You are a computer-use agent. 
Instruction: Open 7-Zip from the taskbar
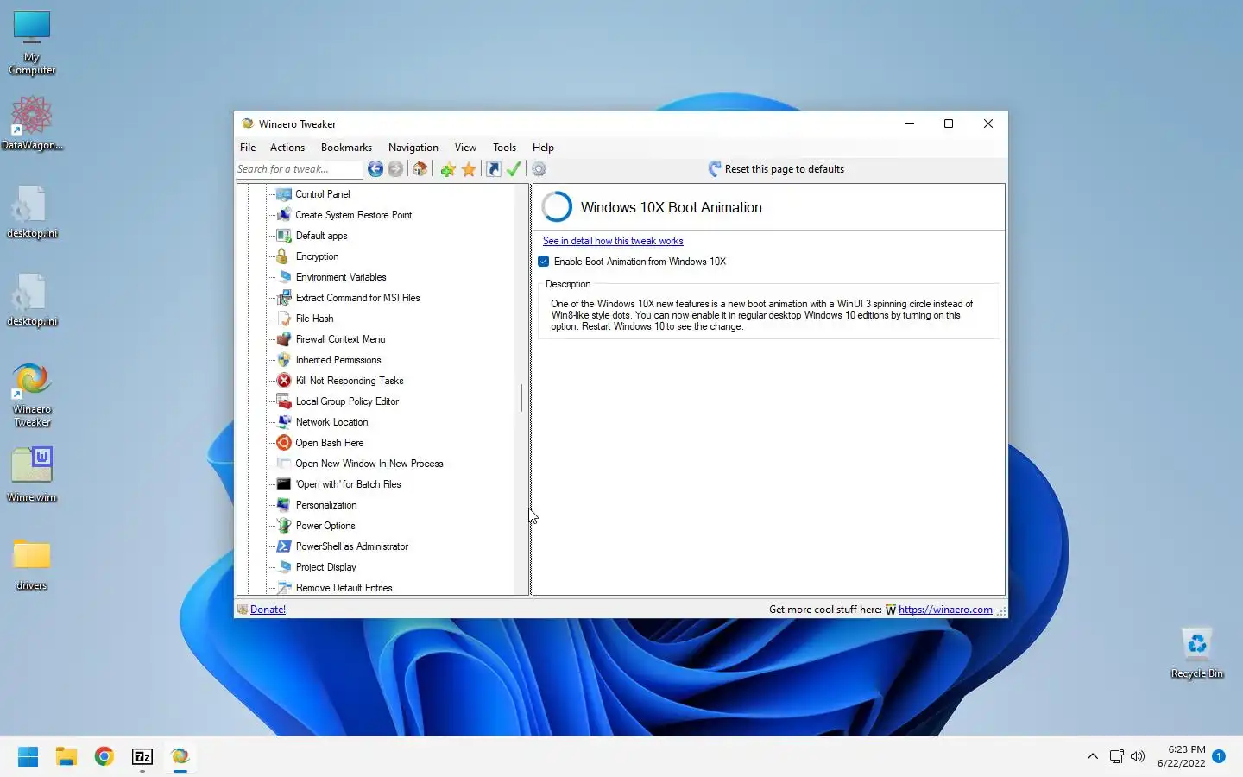142,757
